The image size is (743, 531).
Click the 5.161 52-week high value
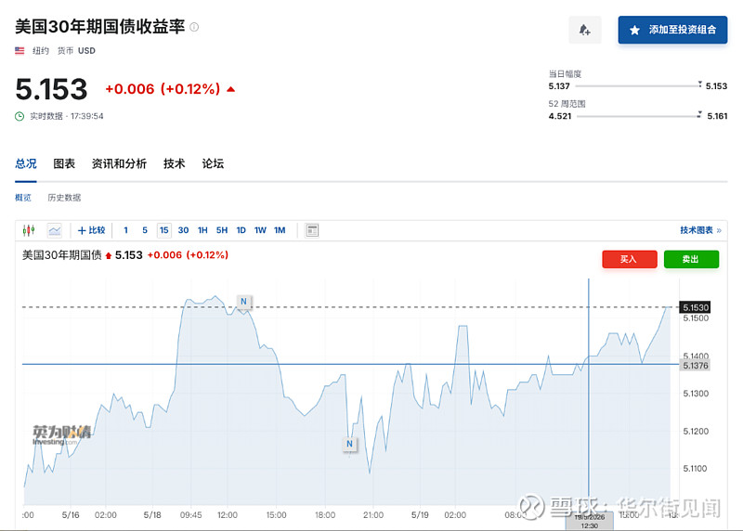717,116
